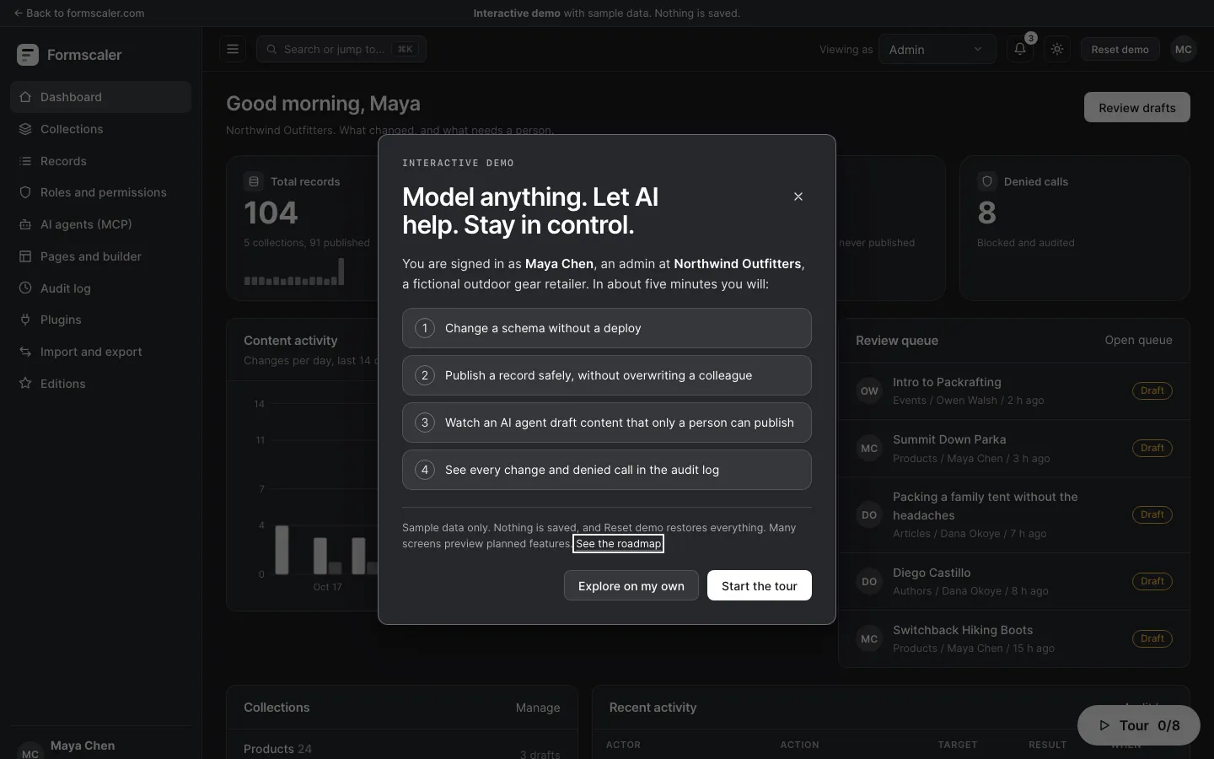Click the Dashboard home icon

(x=25, y=97)
